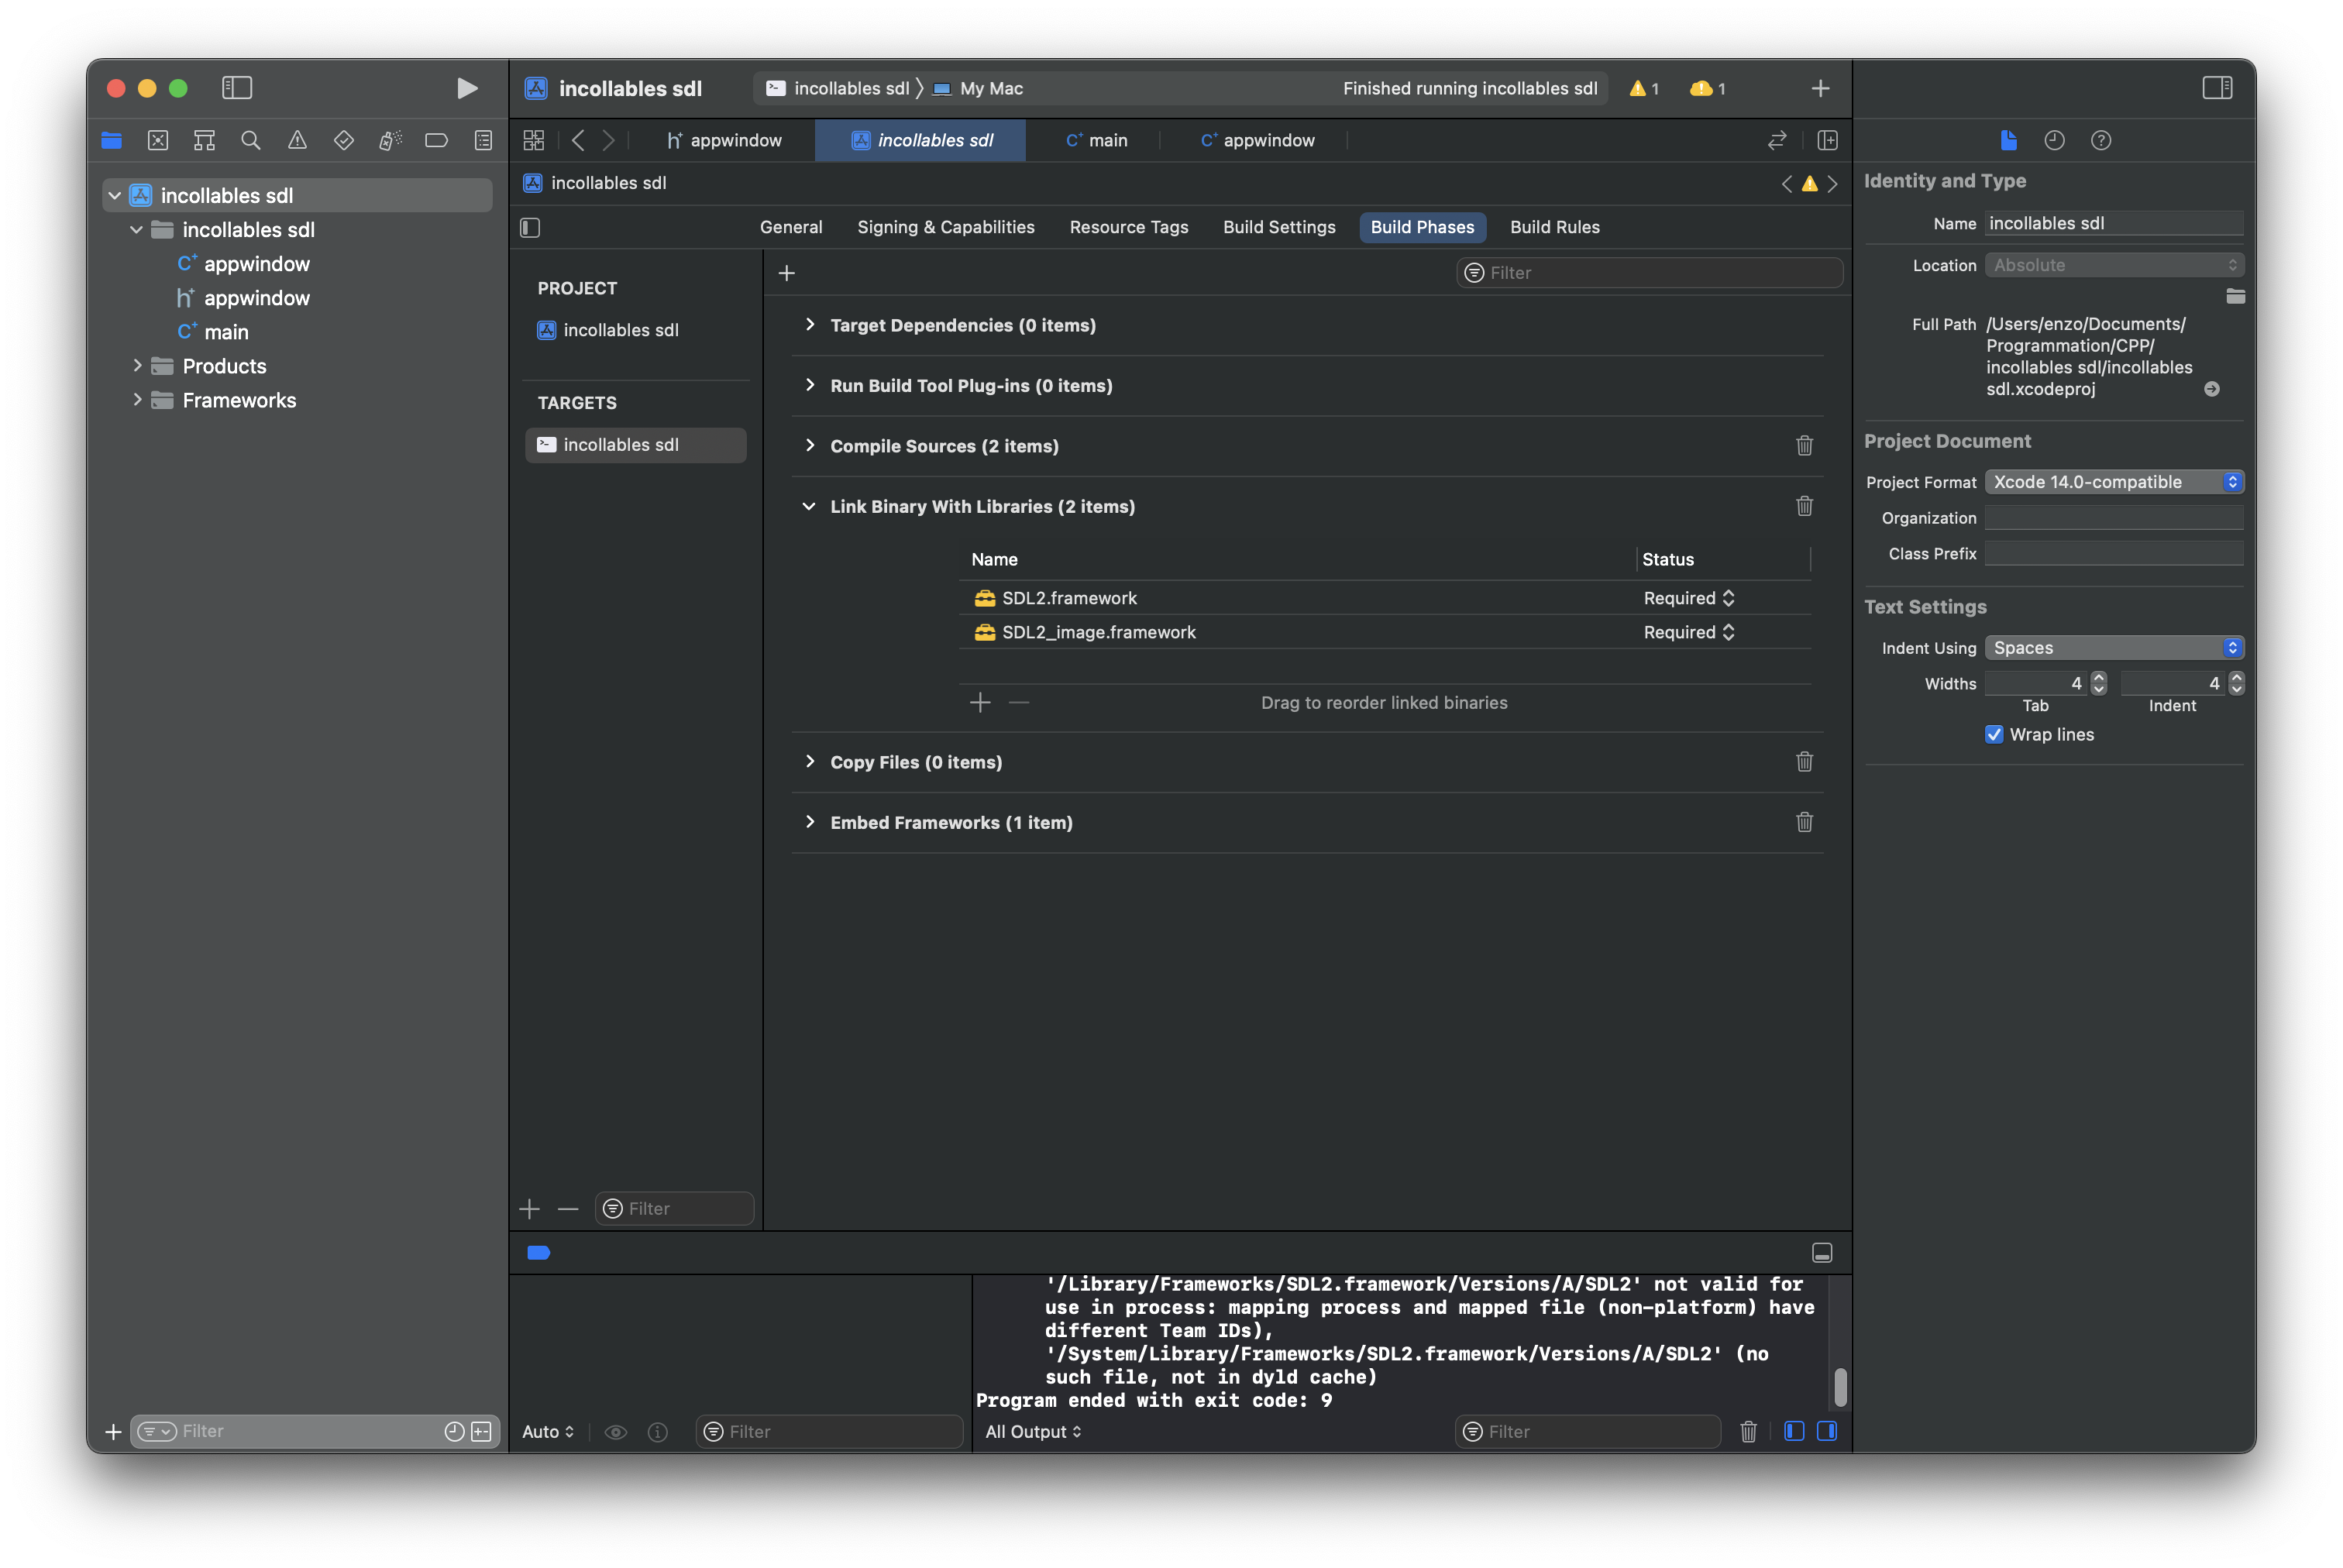Show the Quick Help inspector
Screen dimensions: 2343x1568
click(x=2101, y=140)
